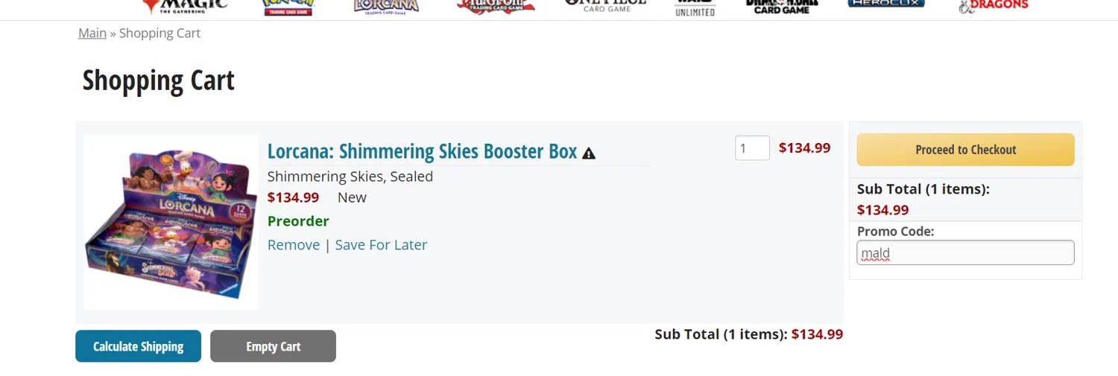
Task: Save the booster box for later
Action: (x=381, y=245)
